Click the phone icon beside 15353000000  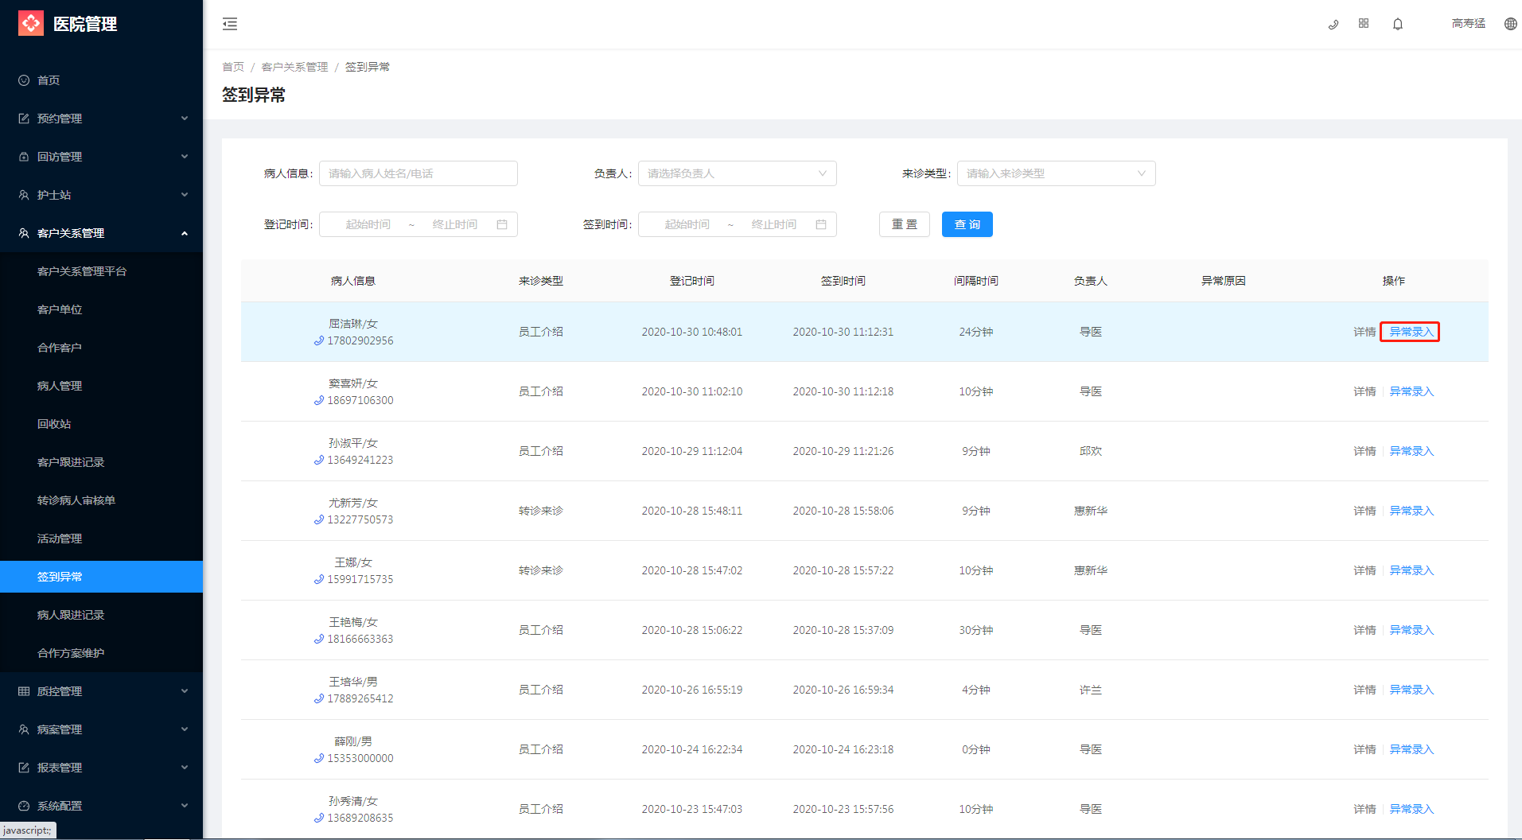(x=319, y=758)
